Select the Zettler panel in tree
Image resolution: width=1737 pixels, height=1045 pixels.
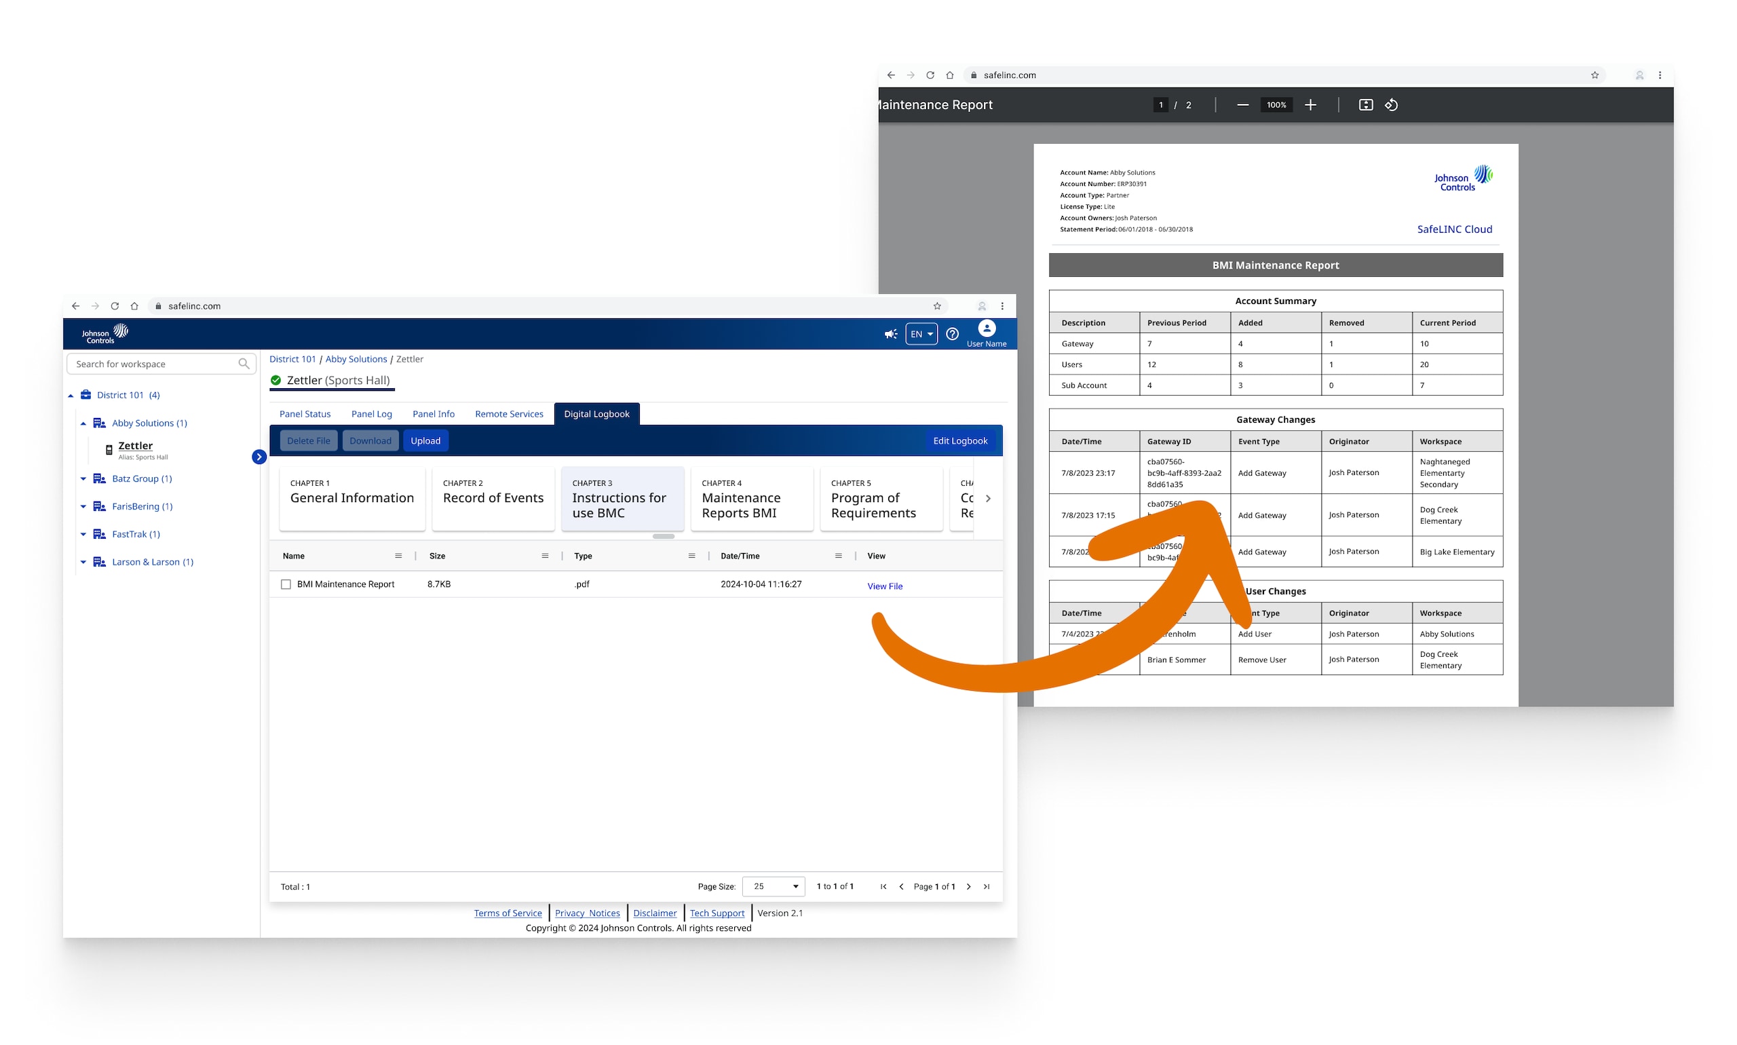[x=135, y=446]
